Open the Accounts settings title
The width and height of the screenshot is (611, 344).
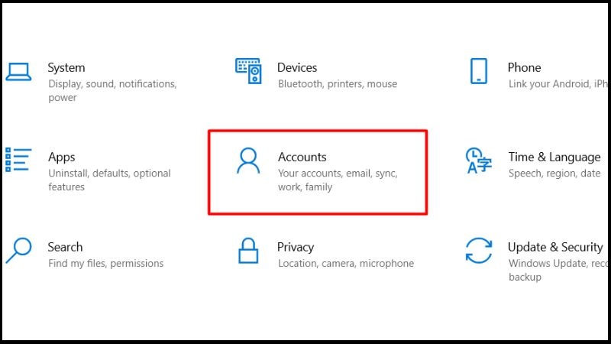point(302,157)
